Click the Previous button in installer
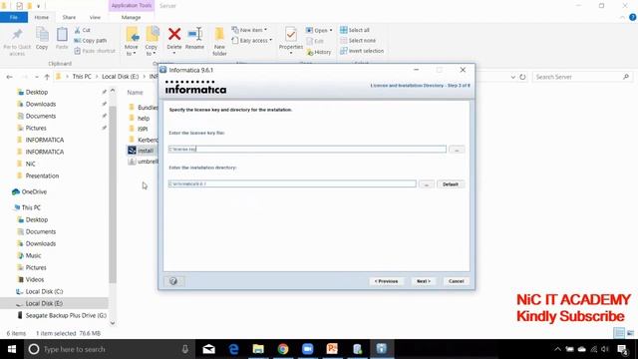Screen dimensions: 638x359 click(386, 281)
